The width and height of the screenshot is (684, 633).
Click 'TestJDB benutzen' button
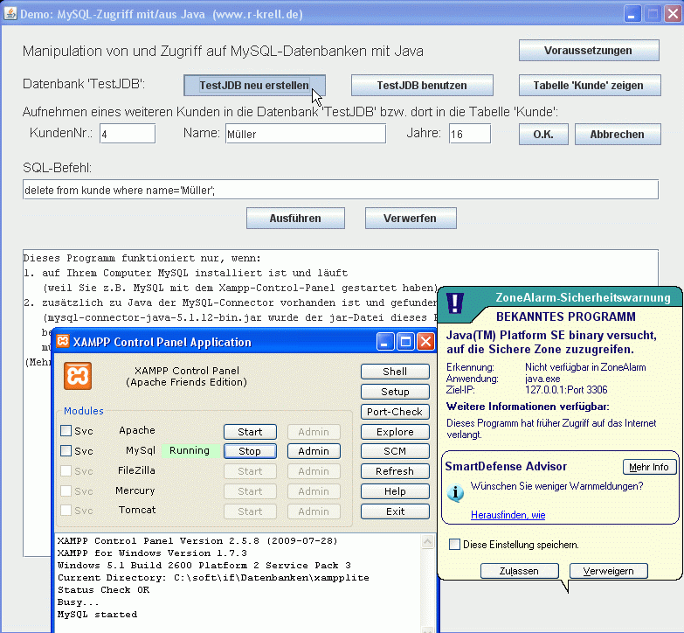422,85
